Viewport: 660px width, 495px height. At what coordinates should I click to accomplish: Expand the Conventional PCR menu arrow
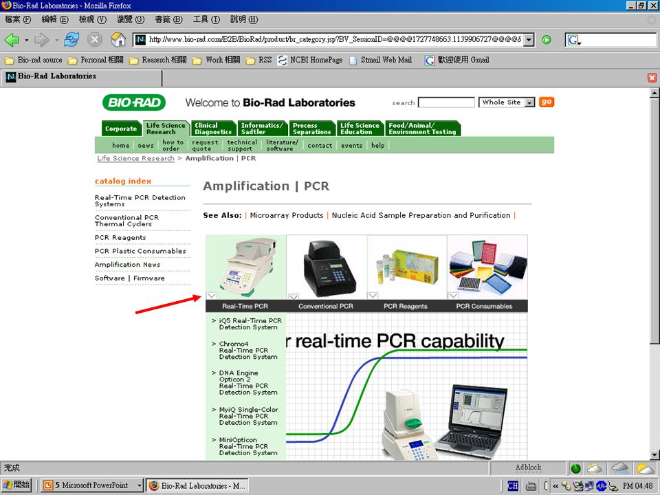coord(293,296)
